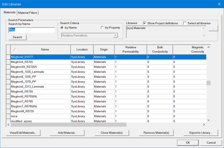Viewport: 224px width, 148px height.
Task: Click the libraries browse ellipsis button
Action: (x=213, y=29)
